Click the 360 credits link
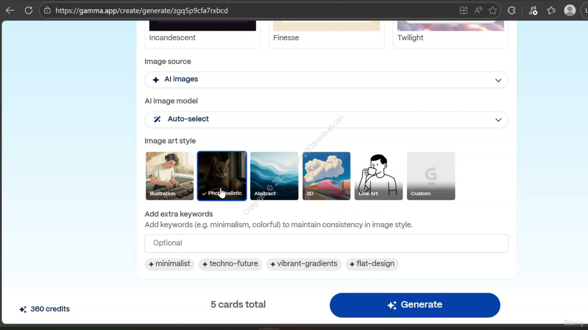This screenshot has width=588, height=330. pyautogui.click(x=45, y=309)
